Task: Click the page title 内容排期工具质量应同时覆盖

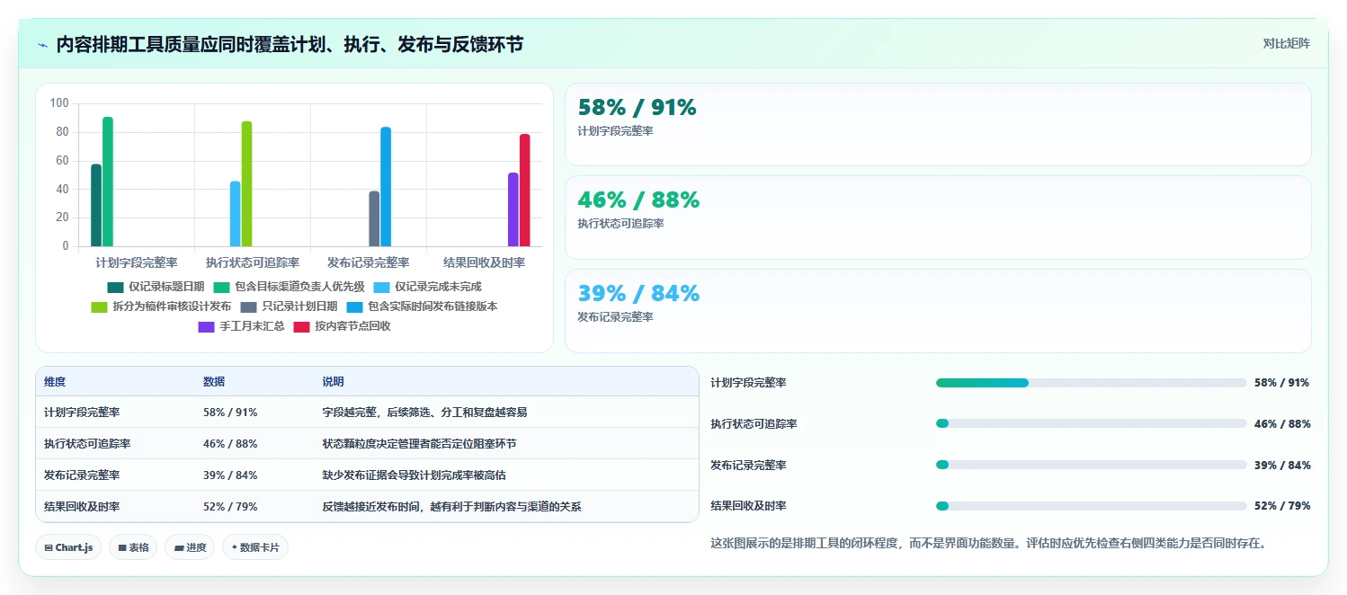Action: coord(290,45)
